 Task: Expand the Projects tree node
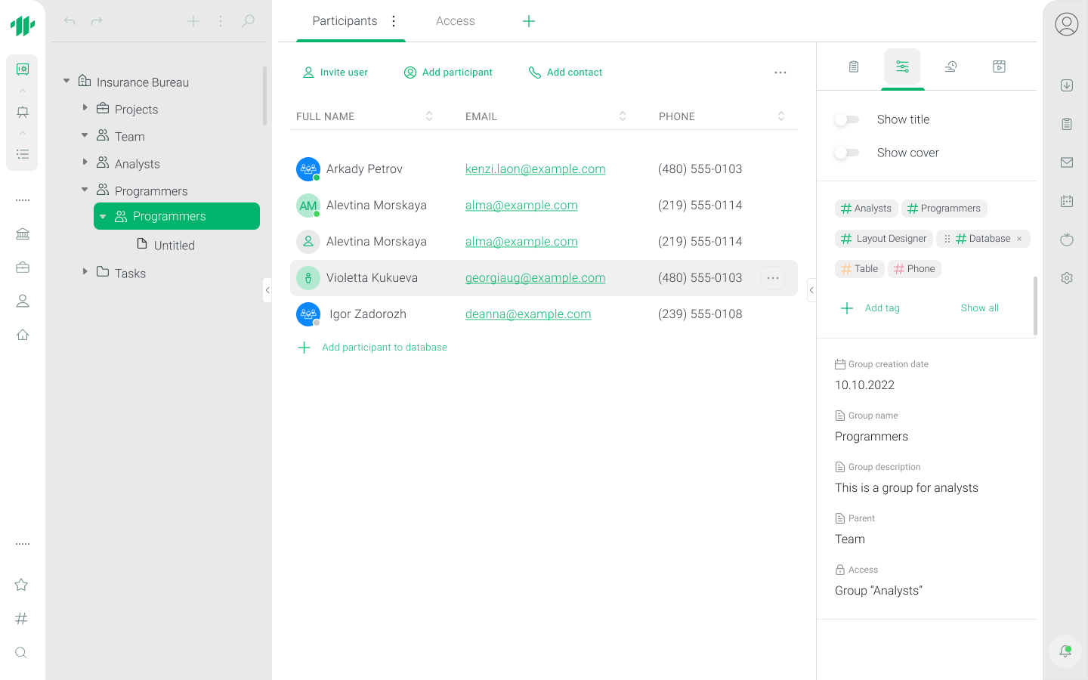(x=85, y=108)
